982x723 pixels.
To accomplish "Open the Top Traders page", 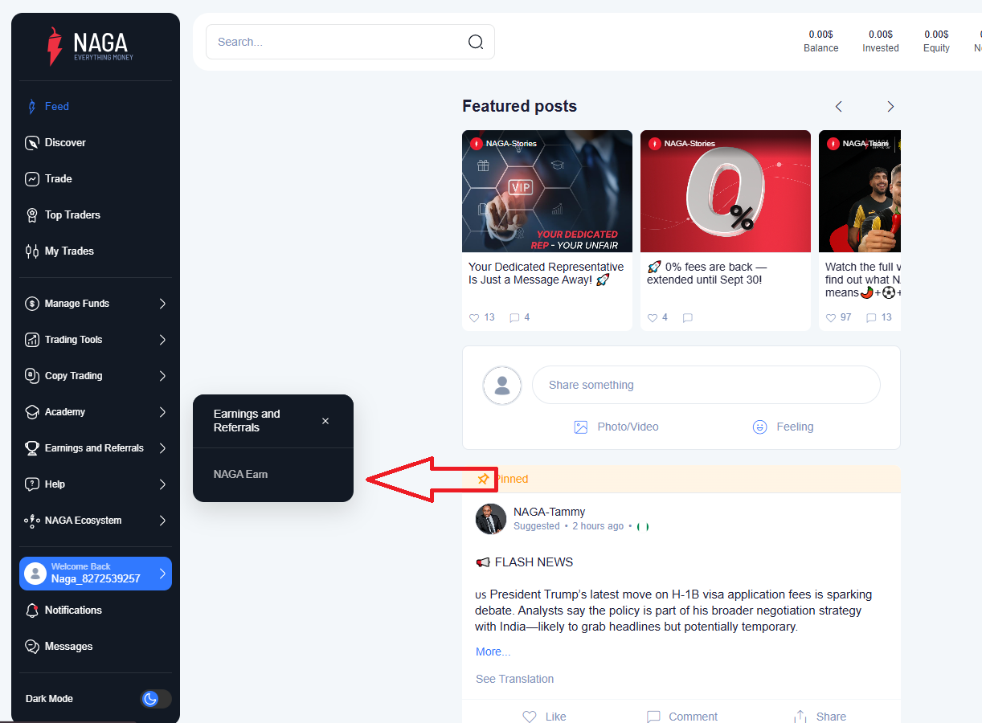I will pyautogui.click(x=72, y=214).
